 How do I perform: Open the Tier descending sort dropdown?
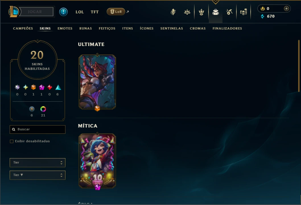38,175
